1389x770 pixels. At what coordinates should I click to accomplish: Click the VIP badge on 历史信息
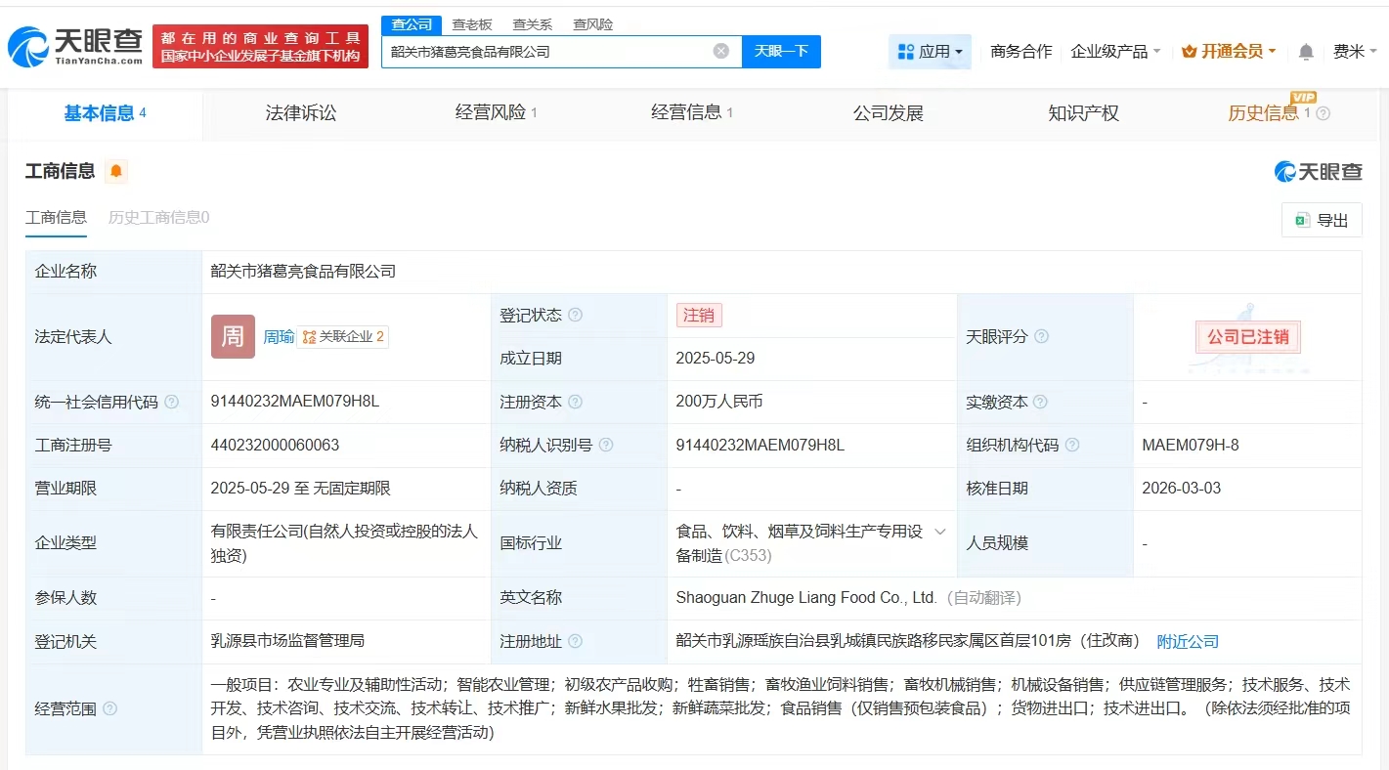pyautogui.click(x=1304, y=99)
